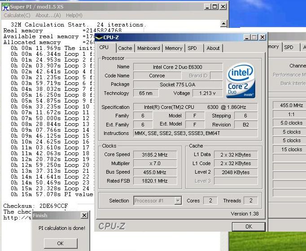306x251 pixels.
Task: Click the Revision value B2
Action: [246, 125]
